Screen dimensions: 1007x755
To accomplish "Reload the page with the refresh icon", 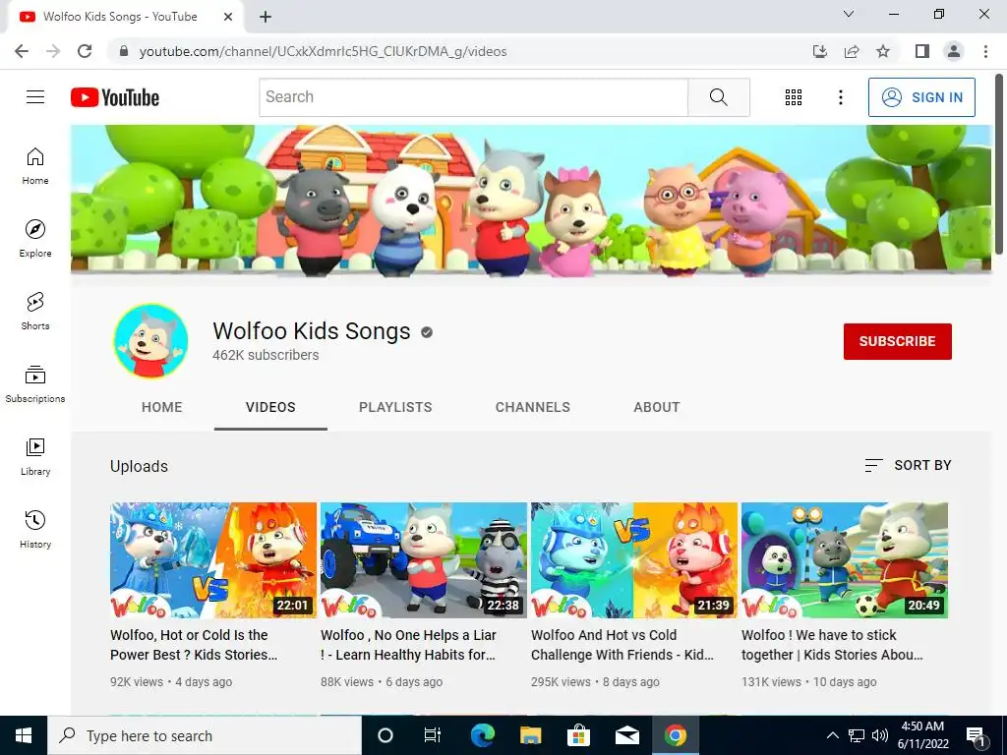I will click(85, 51).
